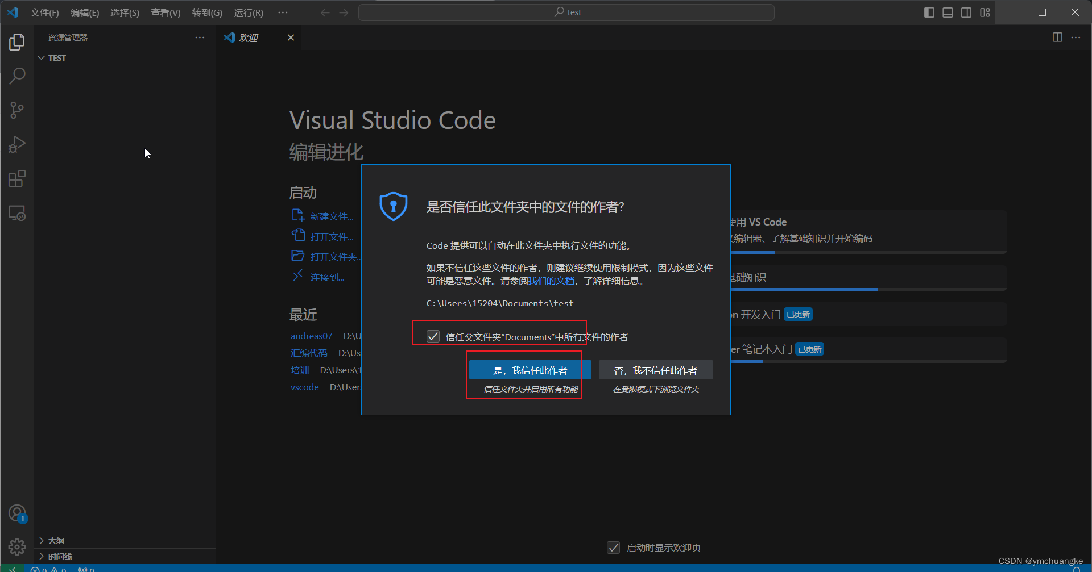Click the ports forwarded status item
1092x572 pixels.
point(86,569)
